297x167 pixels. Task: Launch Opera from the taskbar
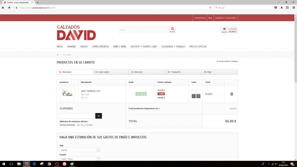pos(57,164)
